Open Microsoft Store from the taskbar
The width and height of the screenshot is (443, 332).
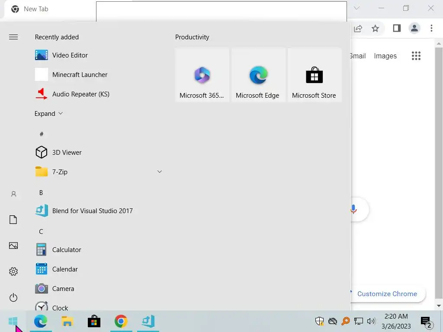tap(94, 321)
